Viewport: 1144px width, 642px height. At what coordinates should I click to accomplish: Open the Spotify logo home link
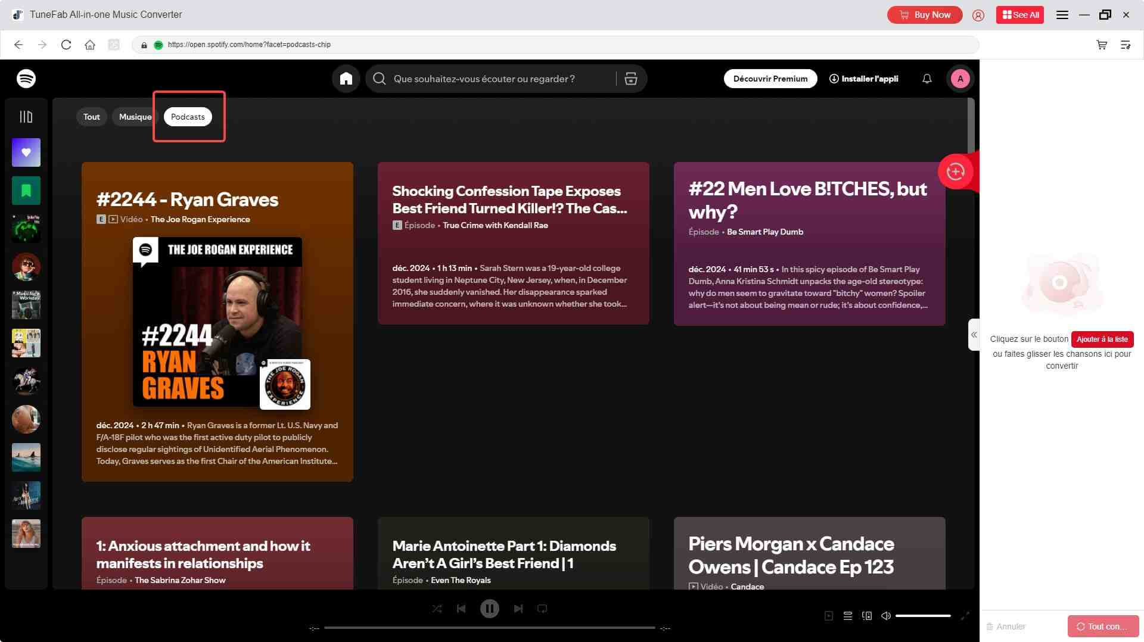point(26,79)
